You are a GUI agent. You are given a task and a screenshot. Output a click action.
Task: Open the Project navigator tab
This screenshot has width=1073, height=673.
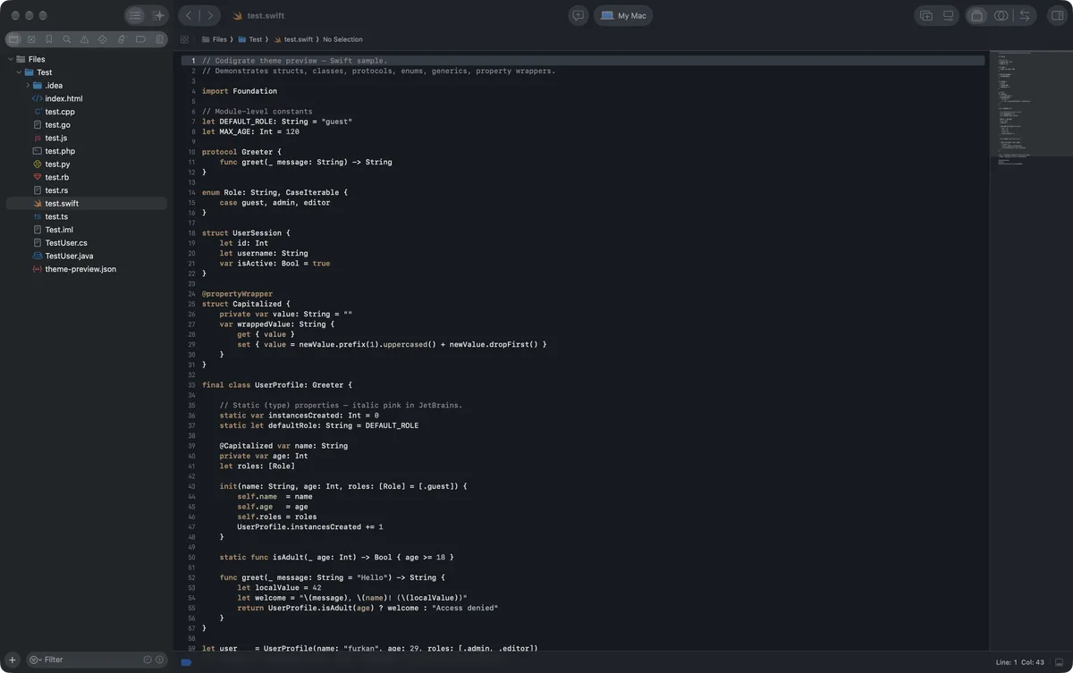pyautogui.click(x=13, y=39)
